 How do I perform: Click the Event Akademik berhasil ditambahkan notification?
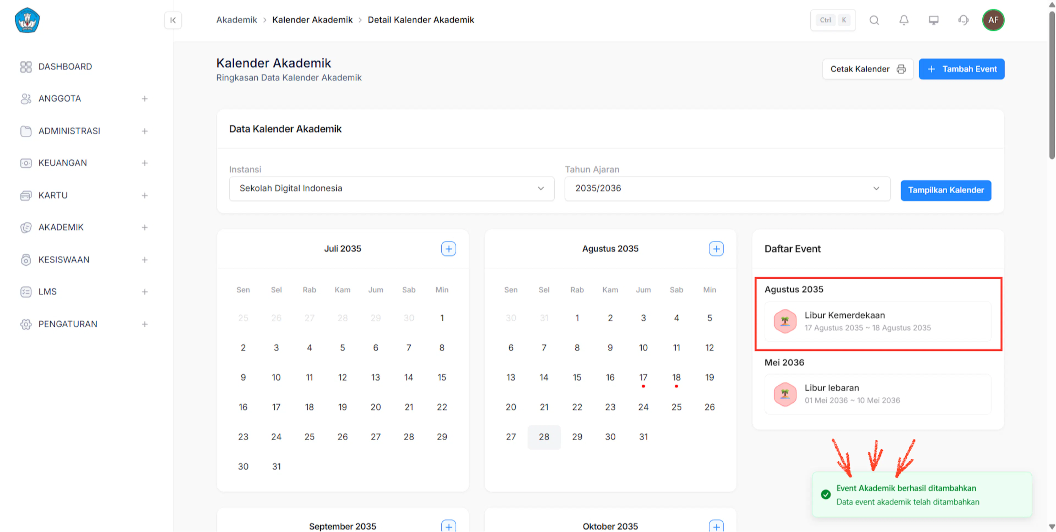pyautogui.click(x=922, y=495)
